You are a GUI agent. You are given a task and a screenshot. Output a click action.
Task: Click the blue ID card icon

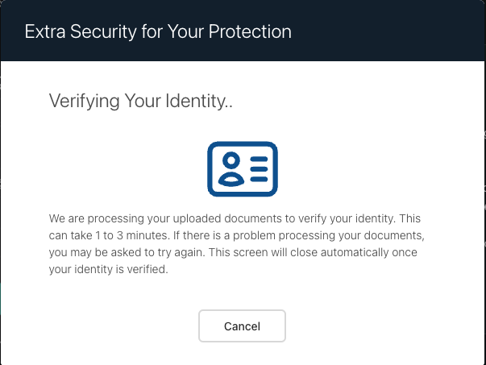pos(243,169)
